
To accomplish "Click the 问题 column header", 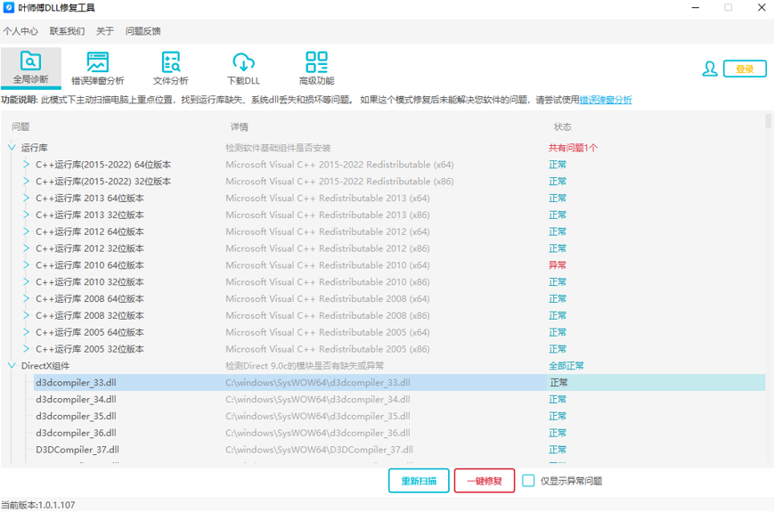I will point(20,126).
